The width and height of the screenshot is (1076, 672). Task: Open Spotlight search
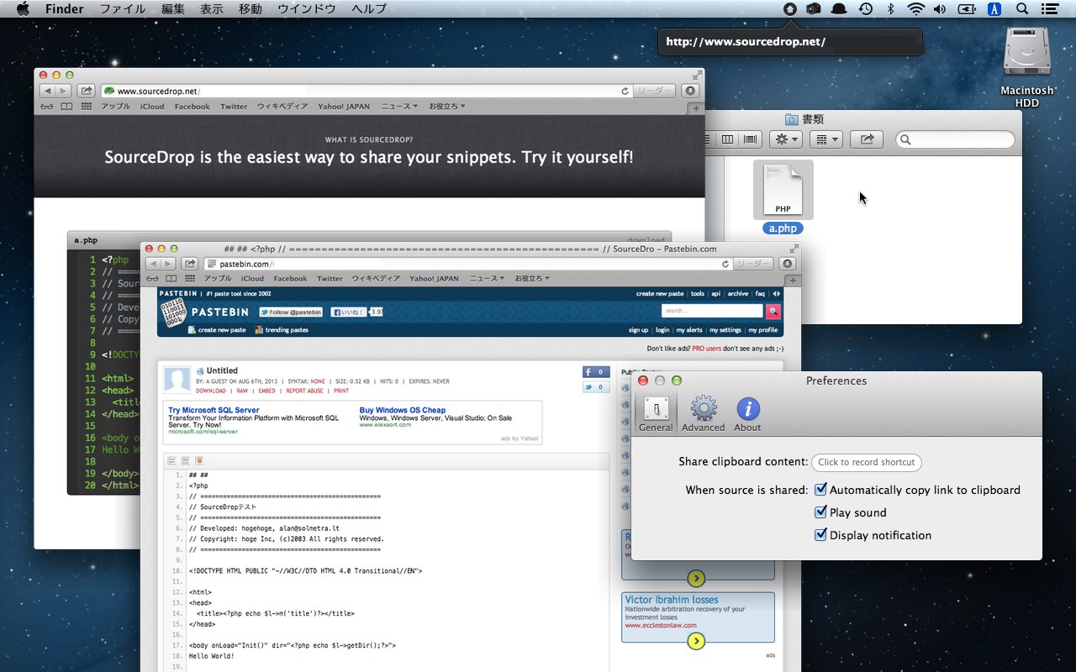coord(1022,9)
